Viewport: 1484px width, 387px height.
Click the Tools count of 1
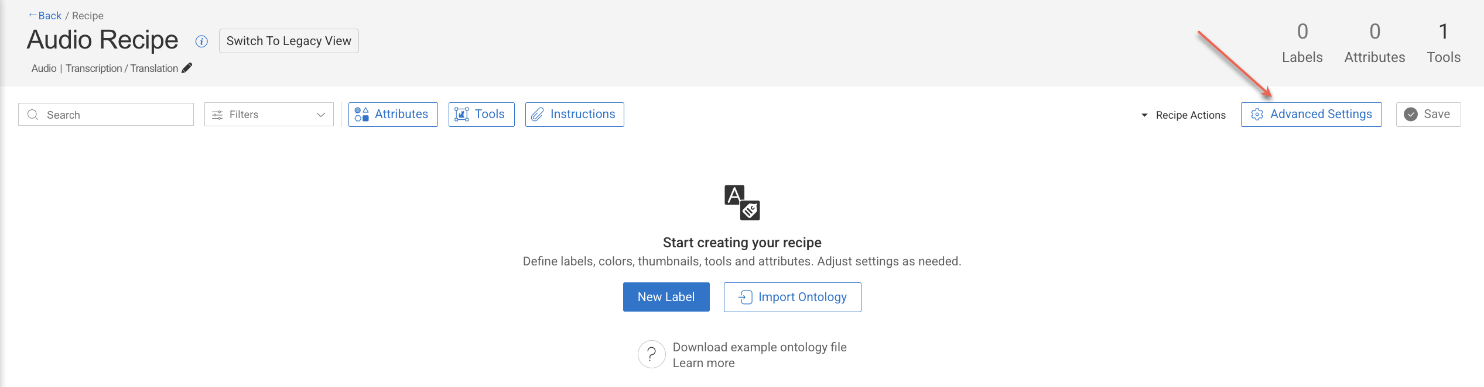pos(1444,32)
